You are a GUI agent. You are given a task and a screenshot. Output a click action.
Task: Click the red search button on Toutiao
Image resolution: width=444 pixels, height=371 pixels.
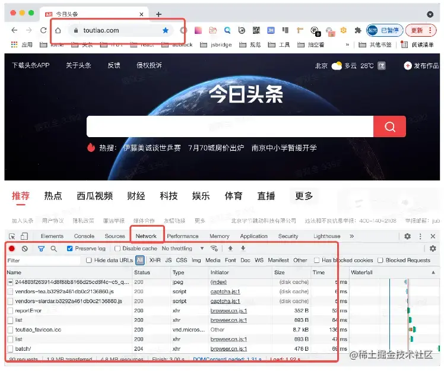389,126
